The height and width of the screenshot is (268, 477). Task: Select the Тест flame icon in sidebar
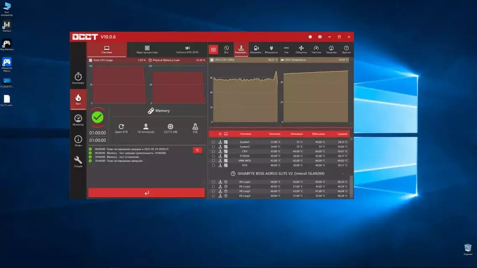[78, 99]
